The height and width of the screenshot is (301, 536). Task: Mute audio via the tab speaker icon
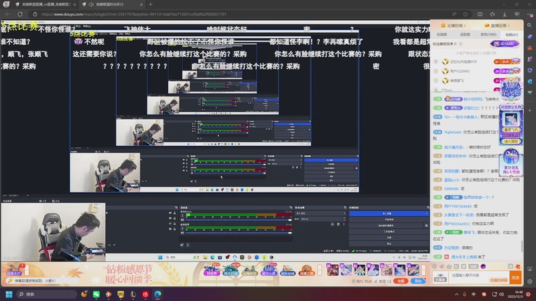click(91, 5)
